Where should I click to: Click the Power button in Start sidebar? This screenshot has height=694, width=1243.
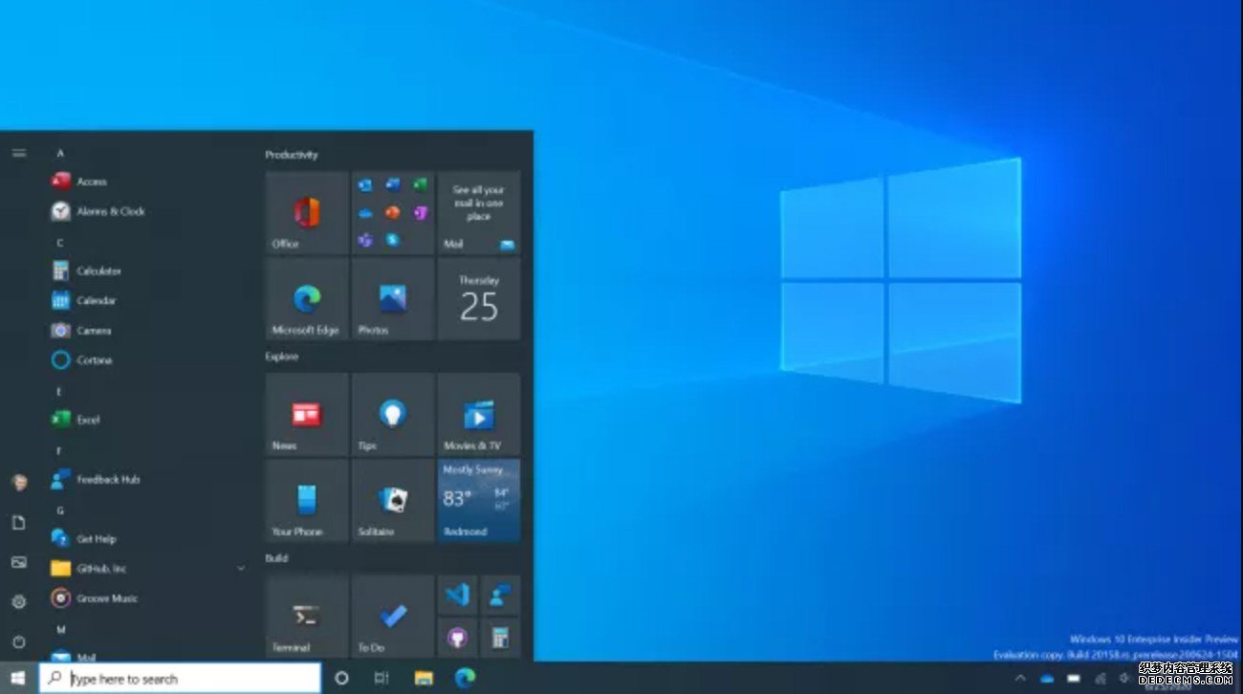click(x=19, y=641)
